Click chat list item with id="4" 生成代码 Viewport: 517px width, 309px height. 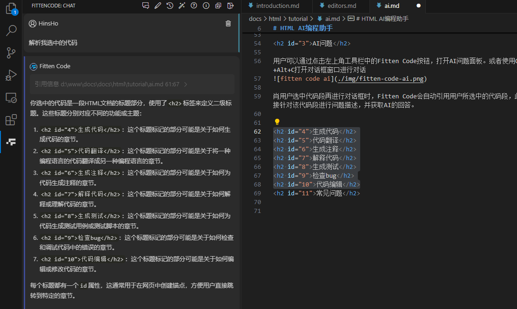135,135
